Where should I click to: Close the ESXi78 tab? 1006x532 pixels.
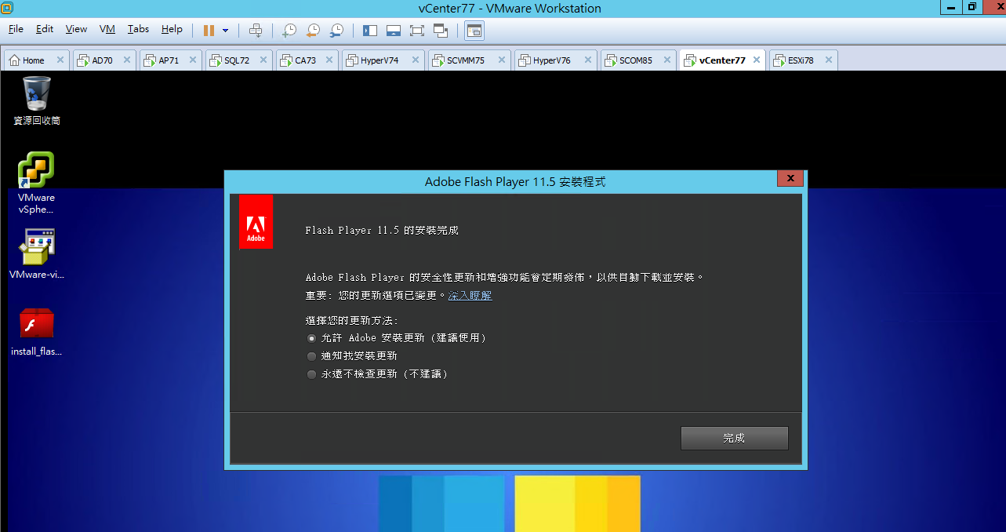click(x=828, y=60)
